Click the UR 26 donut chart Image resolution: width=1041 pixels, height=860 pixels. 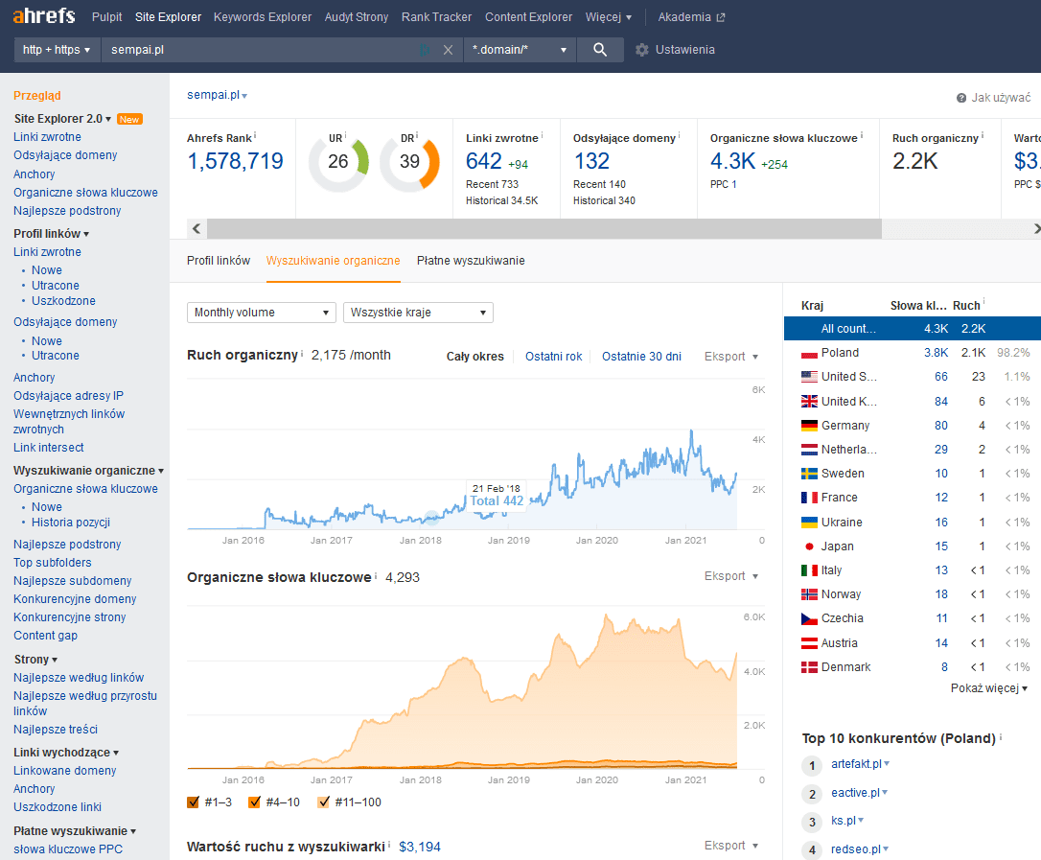point(338,162)
